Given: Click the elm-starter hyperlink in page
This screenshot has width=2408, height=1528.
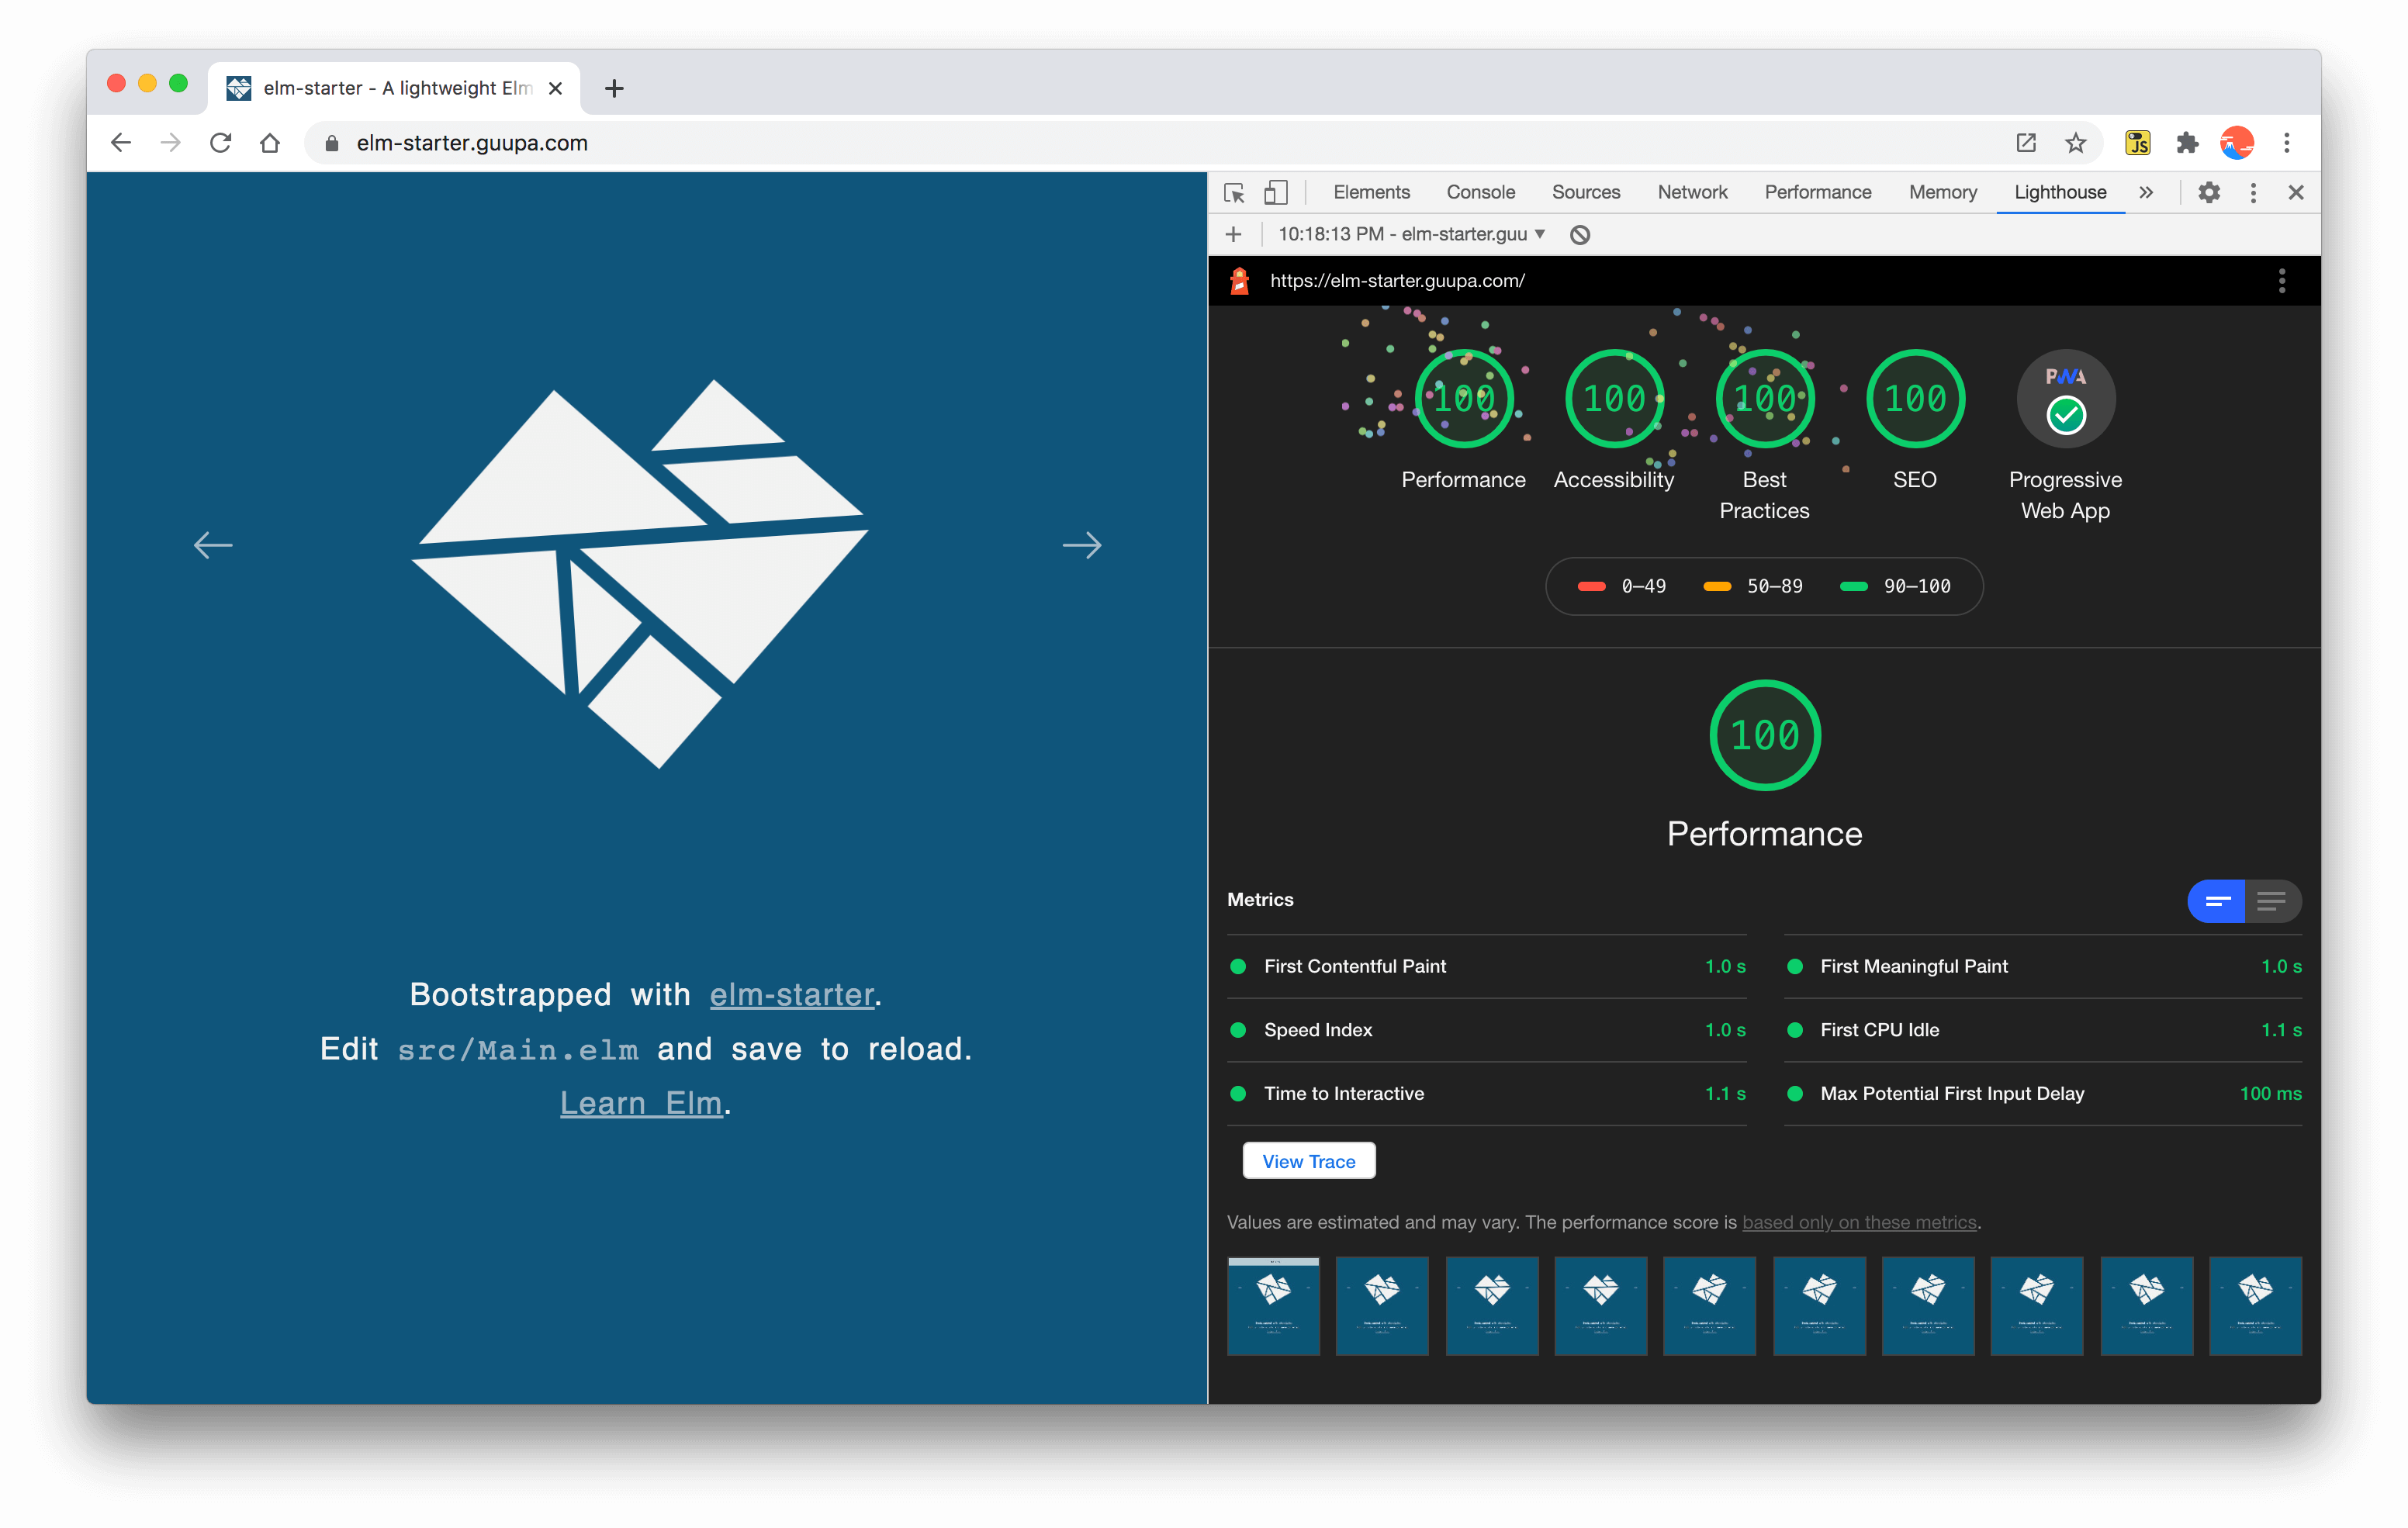Looking at the screenshot, I should tap(788, 993).
